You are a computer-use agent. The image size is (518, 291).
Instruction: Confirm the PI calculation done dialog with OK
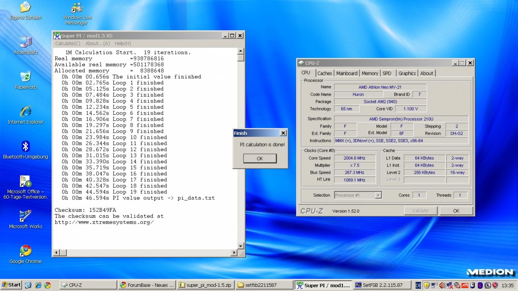(x=260, y=159)
